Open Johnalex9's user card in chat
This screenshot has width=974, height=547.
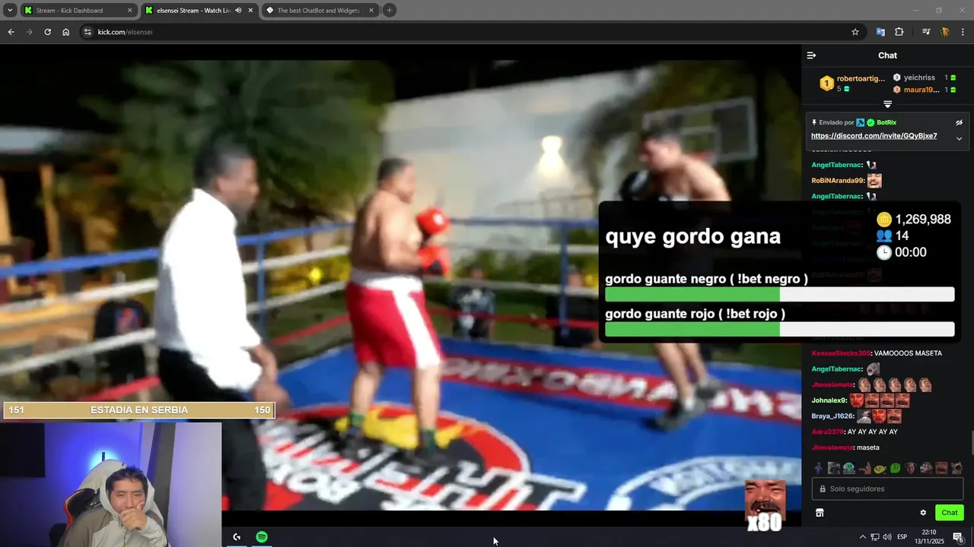(x=829, y=400)
